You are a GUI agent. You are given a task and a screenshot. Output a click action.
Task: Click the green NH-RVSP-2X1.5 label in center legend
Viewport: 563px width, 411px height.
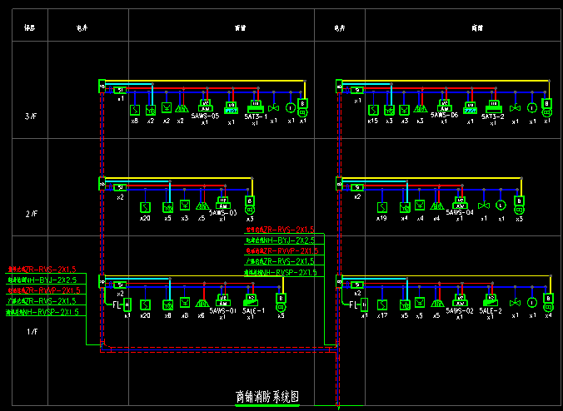tap(281, 273)
